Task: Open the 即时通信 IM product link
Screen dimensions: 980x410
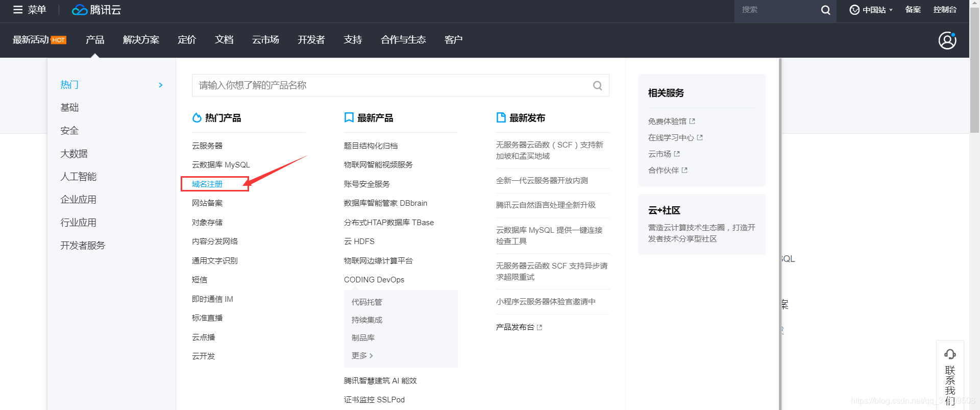Action: click(212, 299)
